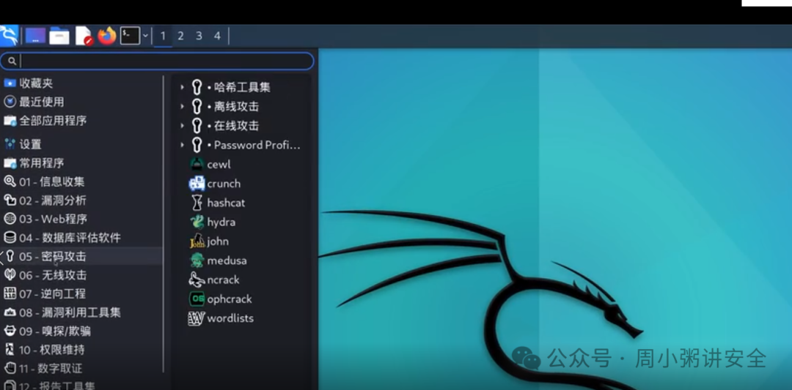Focus the application menu search field

tap(157, 61)
